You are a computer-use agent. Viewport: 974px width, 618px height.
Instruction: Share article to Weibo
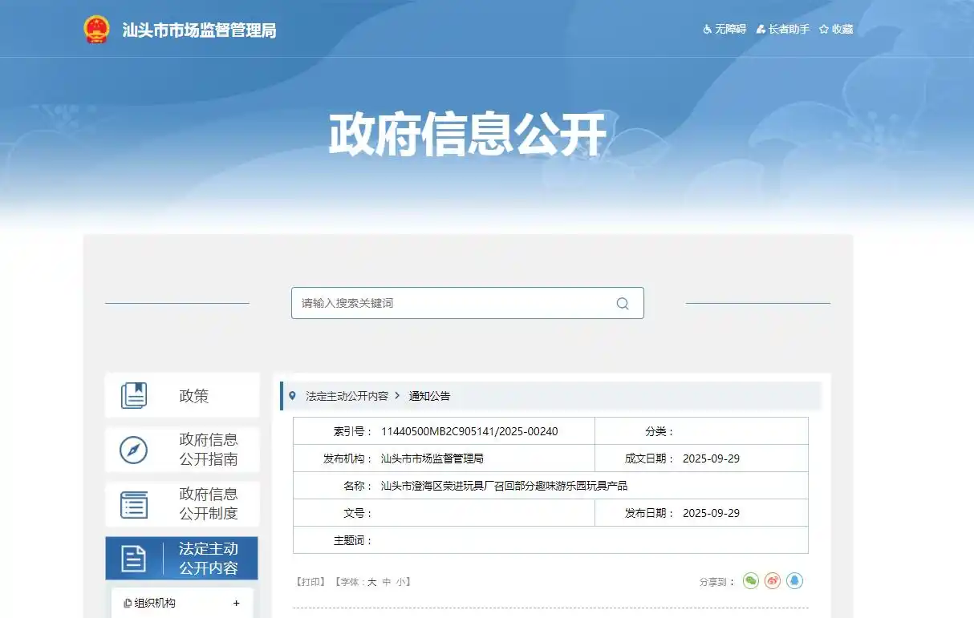coord(773,580)
